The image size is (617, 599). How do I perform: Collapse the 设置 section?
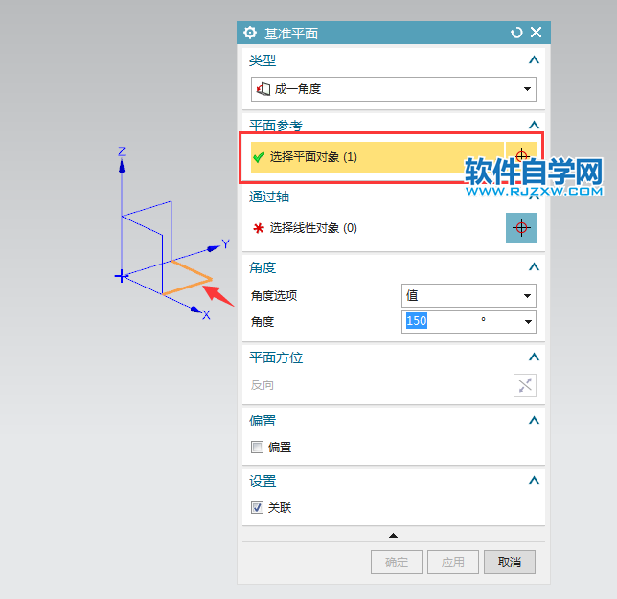tap(534, 481)
